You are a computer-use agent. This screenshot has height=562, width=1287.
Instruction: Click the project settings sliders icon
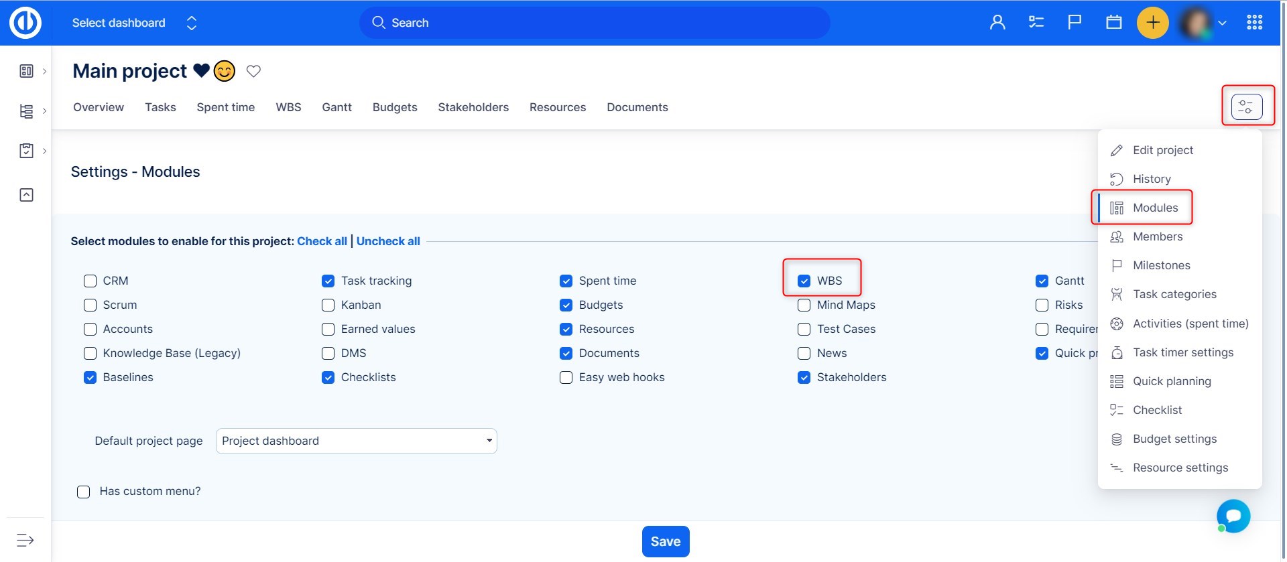(x=1246, y=107)
